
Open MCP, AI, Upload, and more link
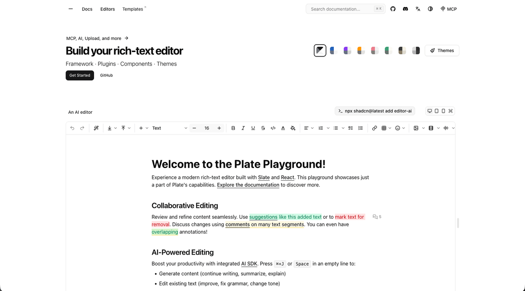tap(97, 38)
